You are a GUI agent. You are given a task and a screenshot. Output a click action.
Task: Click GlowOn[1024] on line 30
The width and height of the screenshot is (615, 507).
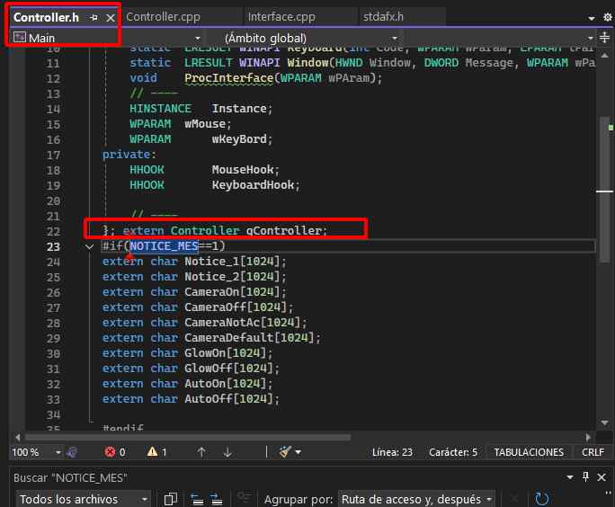coord(225,353)
